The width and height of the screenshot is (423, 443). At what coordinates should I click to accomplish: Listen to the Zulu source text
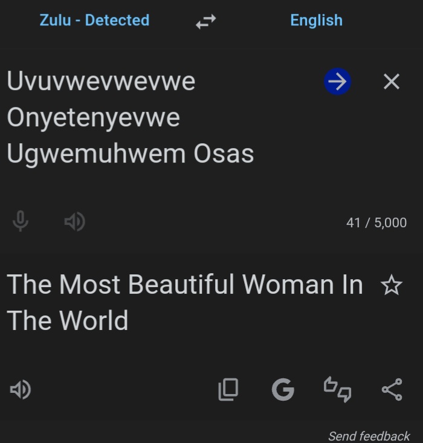pyautogui.click(x=74, y=222)
